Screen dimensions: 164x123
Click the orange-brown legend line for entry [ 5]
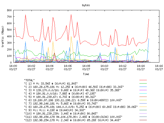pos(143,97)
